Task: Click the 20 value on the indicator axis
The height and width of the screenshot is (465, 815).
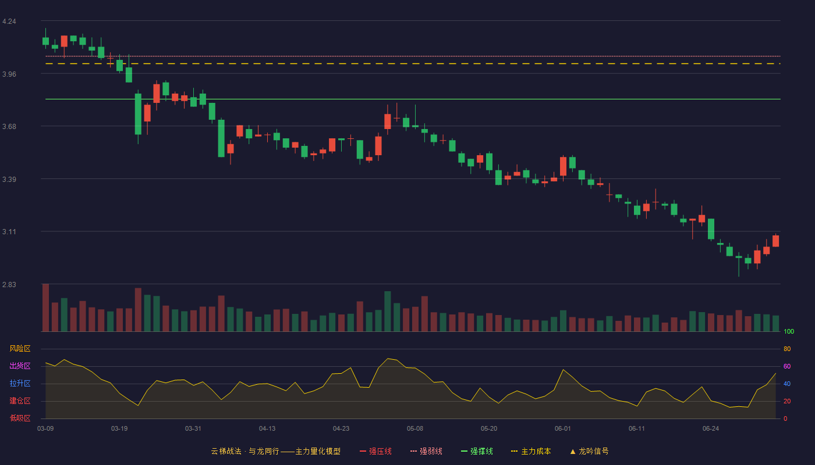Action: [x=787, y=402]
